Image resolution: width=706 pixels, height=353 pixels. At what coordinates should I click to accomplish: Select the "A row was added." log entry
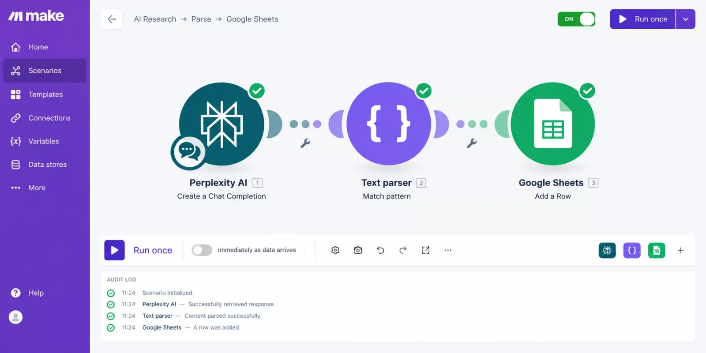[x=217, y=327]
